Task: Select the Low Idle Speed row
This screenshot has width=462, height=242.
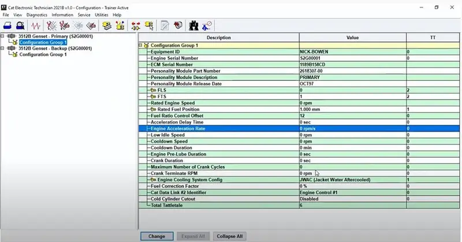Action: coord(299,135)
